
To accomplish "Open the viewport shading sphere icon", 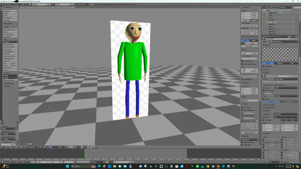I will click(x=40, y=147).
